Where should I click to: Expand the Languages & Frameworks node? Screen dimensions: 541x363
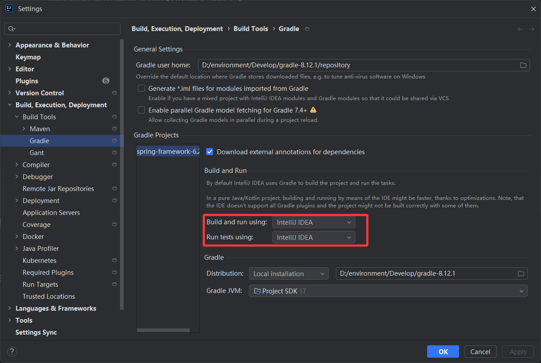(x=10, y=308)
